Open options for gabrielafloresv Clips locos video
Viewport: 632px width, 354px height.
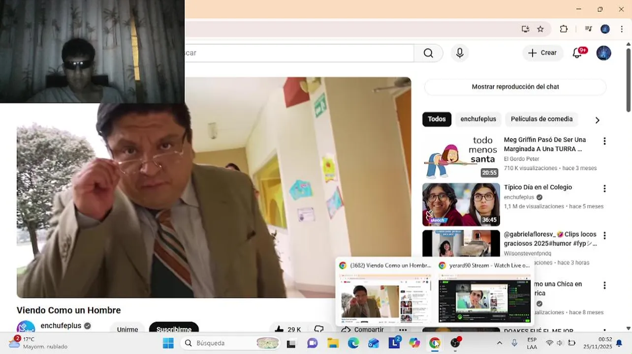click(x=604, y=236)
